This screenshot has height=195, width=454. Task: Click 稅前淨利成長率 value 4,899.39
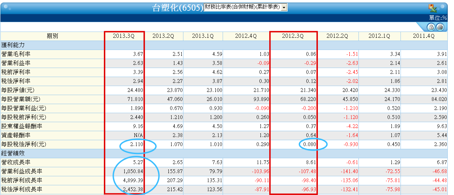point(133,180)
